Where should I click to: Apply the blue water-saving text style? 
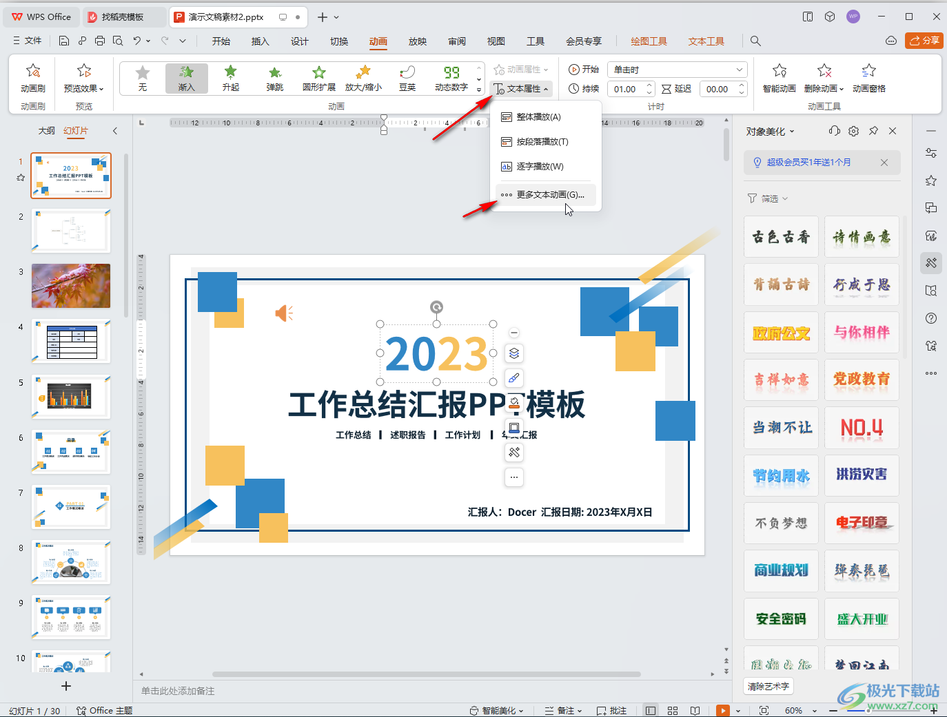point(781,475)
